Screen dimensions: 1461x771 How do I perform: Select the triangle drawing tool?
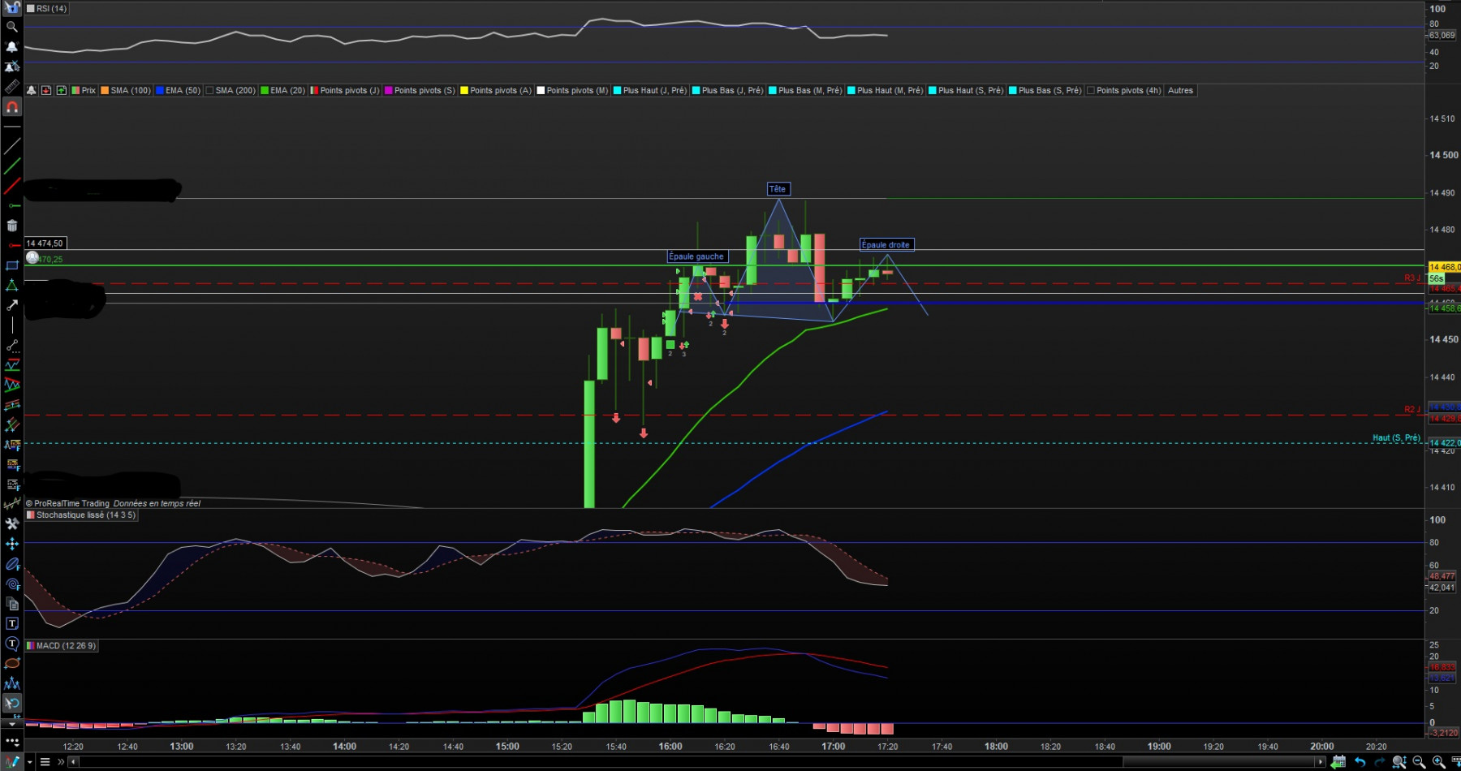click(12, 286)
